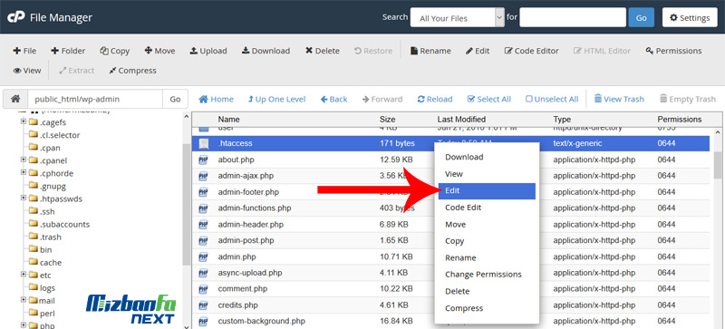Select the .gnupg folder in tree
Viewport: 725px width, 329px height.
(x=53, y=186)
